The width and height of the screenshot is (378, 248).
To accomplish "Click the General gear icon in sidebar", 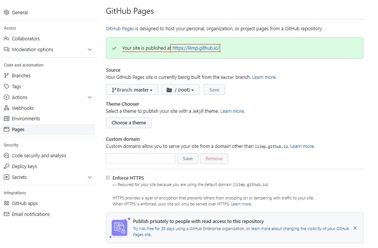I will pos(6,12).
